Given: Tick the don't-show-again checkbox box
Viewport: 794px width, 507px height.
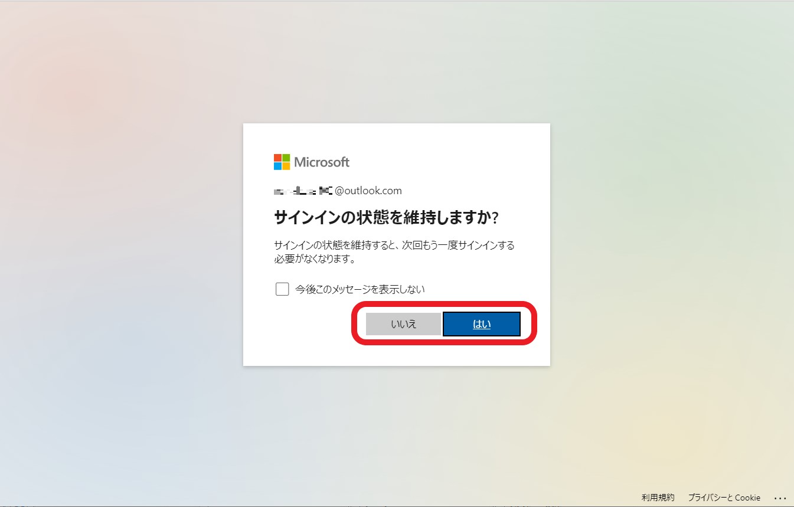Looking at the screenshot, I should 282,289.
